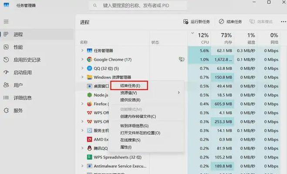287x174 pixels.
Task: Expand the Firefox process group
Action: pos(82,104)
